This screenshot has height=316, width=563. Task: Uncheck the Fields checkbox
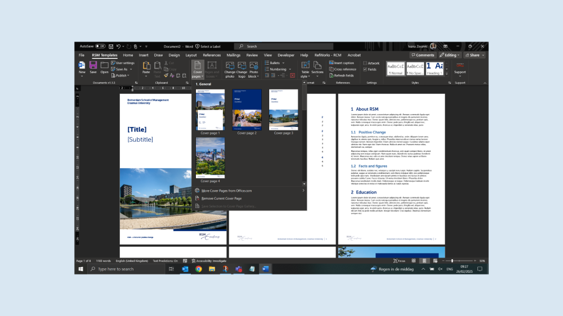coord(365,70)
